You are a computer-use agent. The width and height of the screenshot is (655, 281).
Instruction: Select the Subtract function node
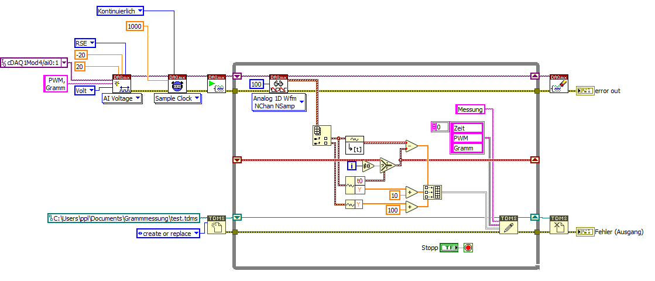pos(412,146)
